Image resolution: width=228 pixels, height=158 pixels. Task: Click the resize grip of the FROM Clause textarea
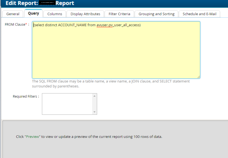click(x=199, y=77)
